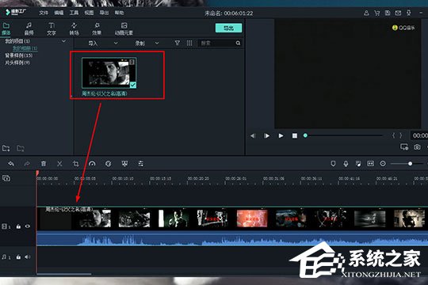Image resolution: width=428 pixels, height=285 pixels.
Task: Open the edit sliders settings icon
Action: pyautogui.click(x=141, y=164)
